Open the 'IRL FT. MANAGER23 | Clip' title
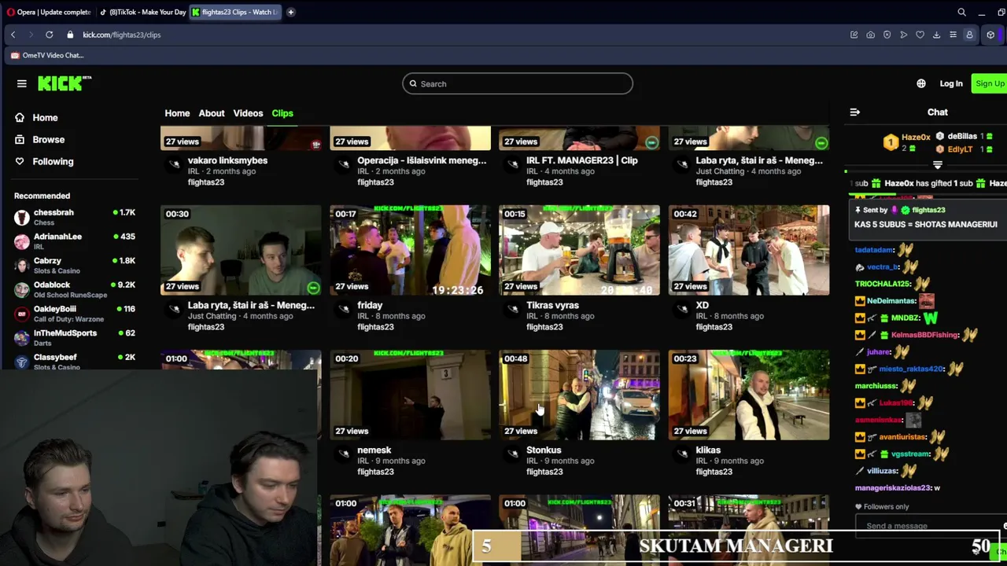 (581, 160)
